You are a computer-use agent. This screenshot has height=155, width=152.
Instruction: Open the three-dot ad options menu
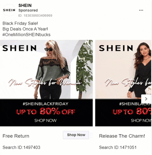141,10
